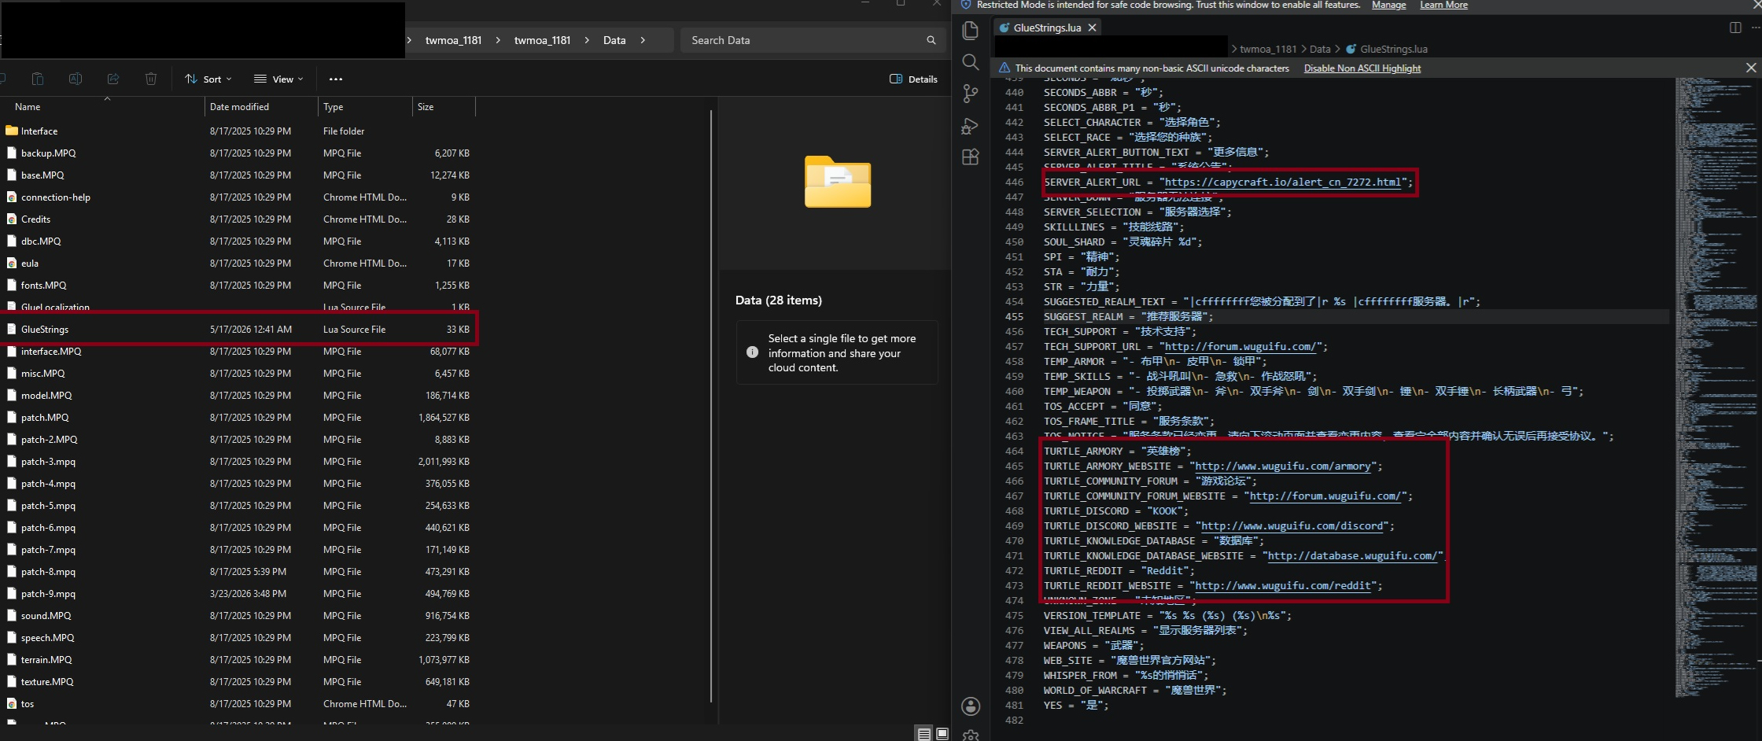Screen dimensions: 1762x741
Task: Click the Learn More link in the banner
Action: pos(1443,5)
